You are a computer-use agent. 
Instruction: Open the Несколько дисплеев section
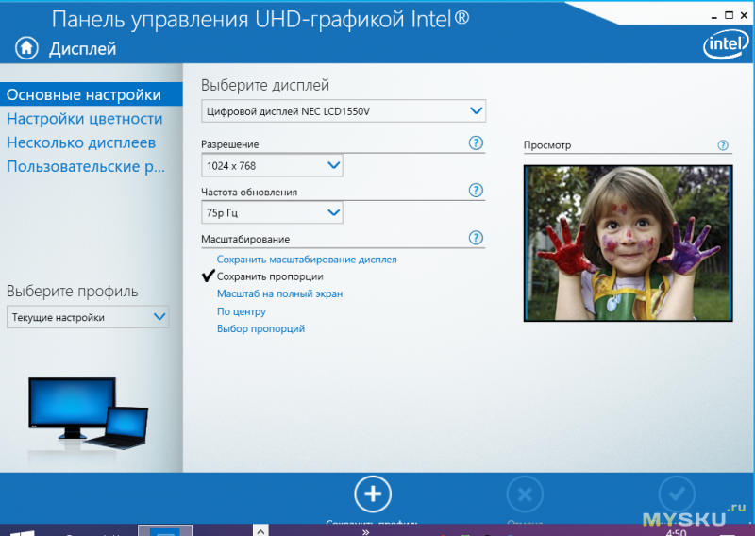coord(81,142)
